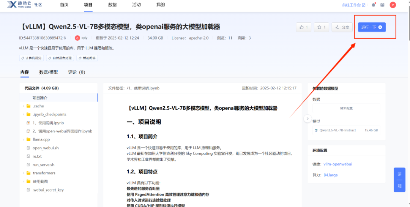Click the .webui_secret_key file icon
This screenshot has width=410, height=207.
pos(28,190)
